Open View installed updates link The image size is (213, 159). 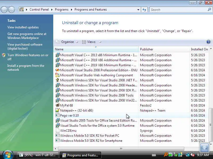[x=23, y=27]
